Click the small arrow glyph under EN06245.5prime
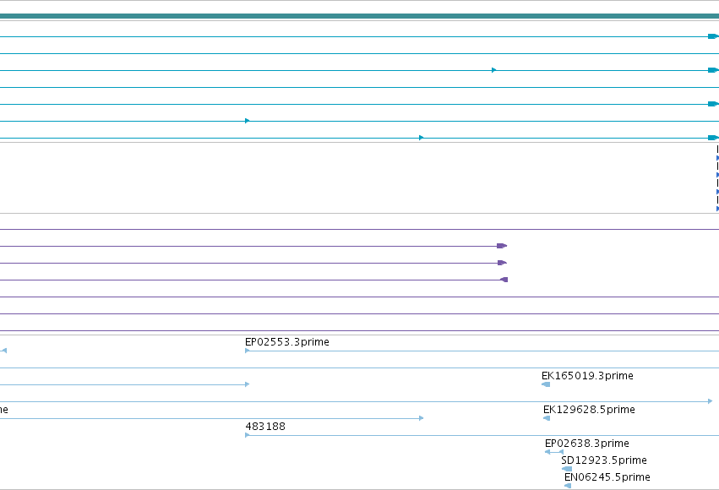Screen dimensions: 719x490 [568, 486]
